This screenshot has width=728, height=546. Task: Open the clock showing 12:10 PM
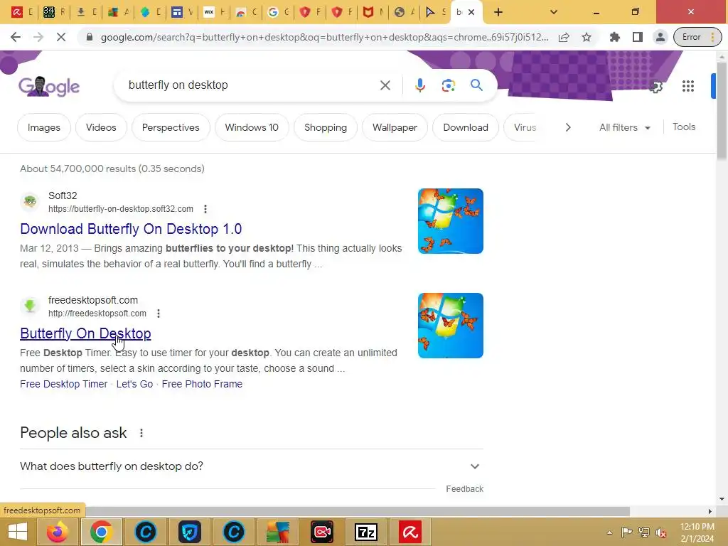tap(697, 532)
